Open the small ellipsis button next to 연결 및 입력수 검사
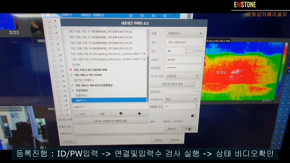The height and width of the screenshot is (163, 290). point(198,84)
